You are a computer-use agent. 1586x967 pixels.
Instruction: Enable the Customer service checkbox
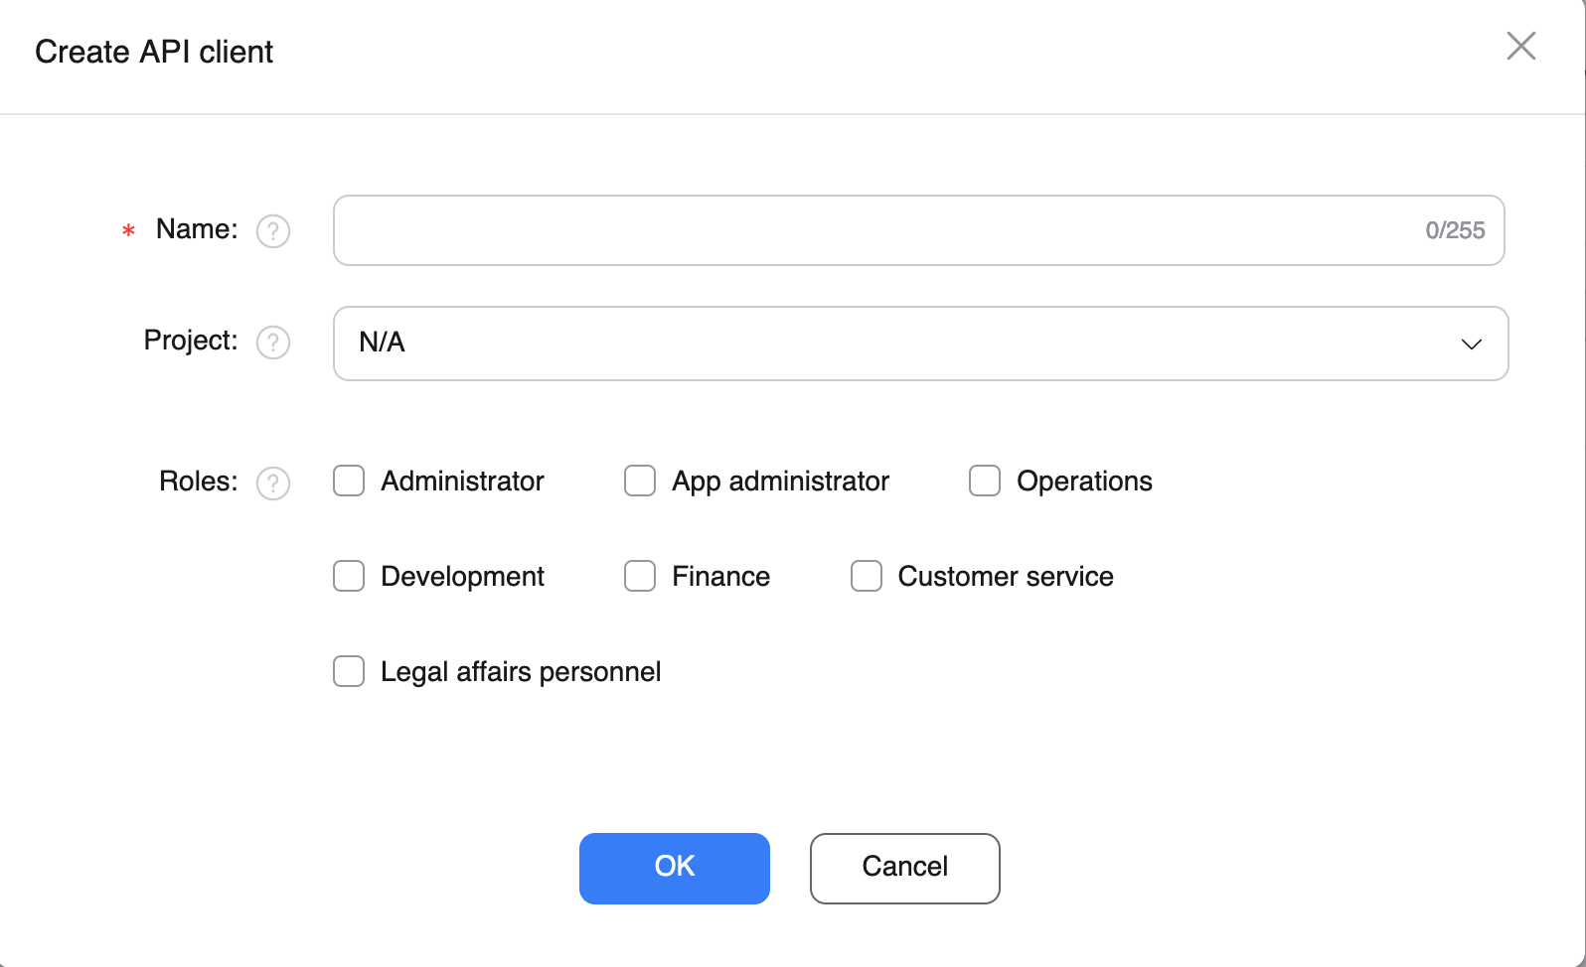point(867,576)
